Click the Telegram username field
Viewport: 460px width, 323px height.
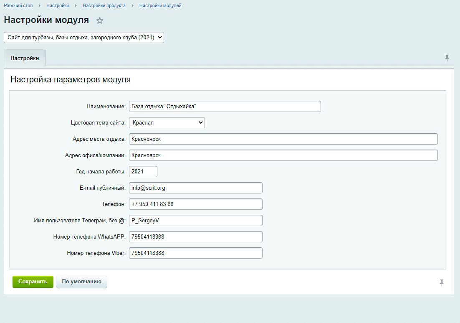[195, 221]
